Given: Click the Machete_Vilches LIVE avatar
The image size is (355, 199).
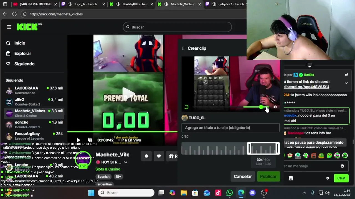Looking at the screenshot, I should 83,160.
